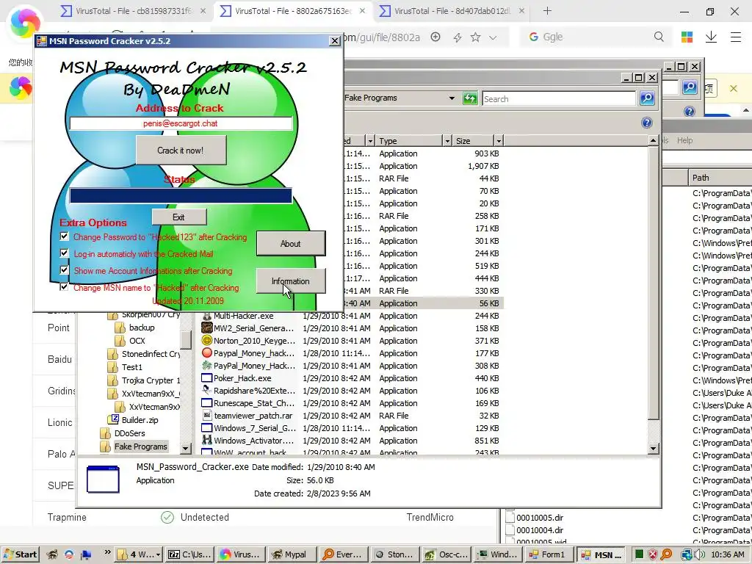Click file list scrollbar up arrow
The width and height of the screenshot is (752, 564).
point(653,140)
